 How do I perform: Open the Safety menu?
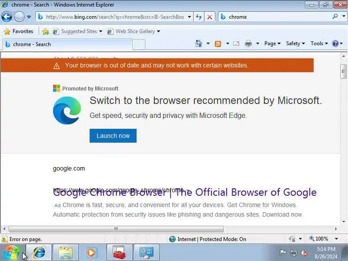[x=295, y=43]
